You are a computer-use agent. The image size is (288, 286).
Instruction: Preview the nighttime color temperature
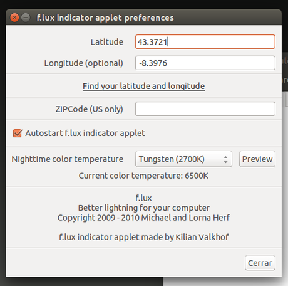pyautogui.click(x=257, y=159)
